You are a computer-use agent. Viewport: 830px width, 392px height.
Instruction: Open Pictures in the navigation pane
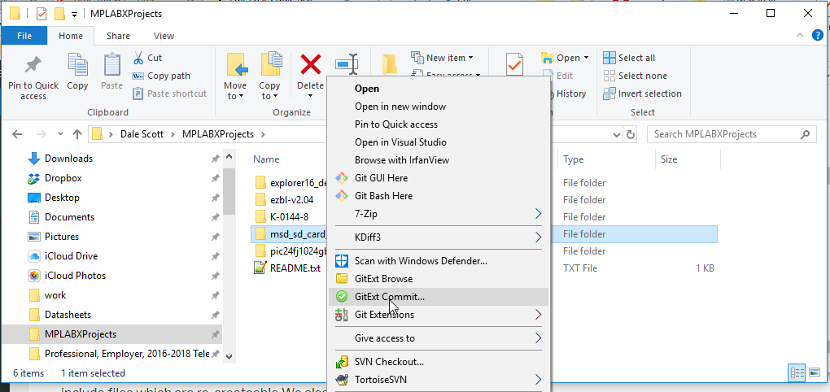click(x=61, y=237)
